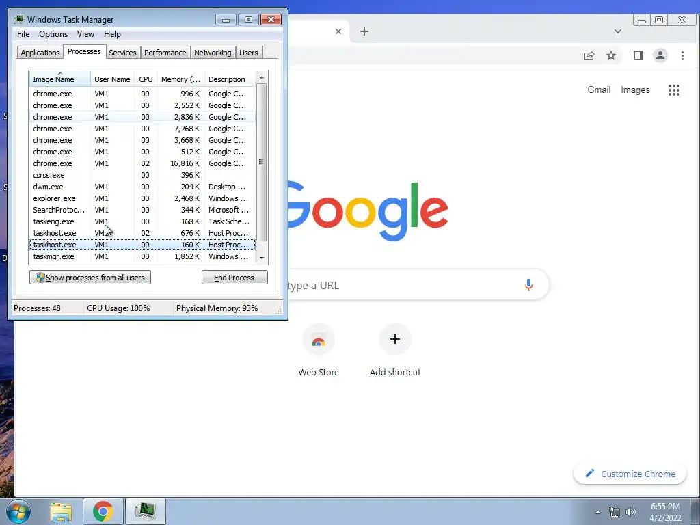Select chrome.exe using 996 K memory
This screenshot has height=525, width=700.
pyautogui.click(x=142, y=94)
